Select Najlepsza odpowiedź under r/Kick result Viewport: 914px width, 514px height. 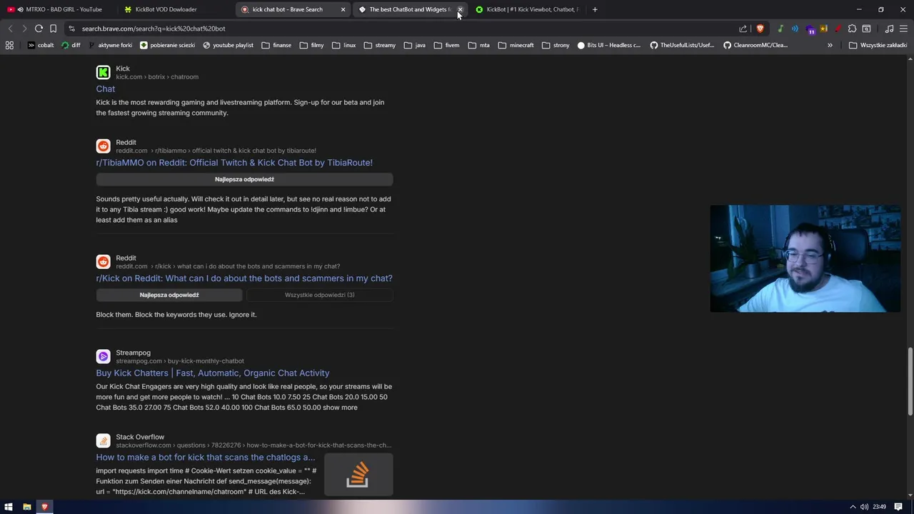tap(169, 295)
